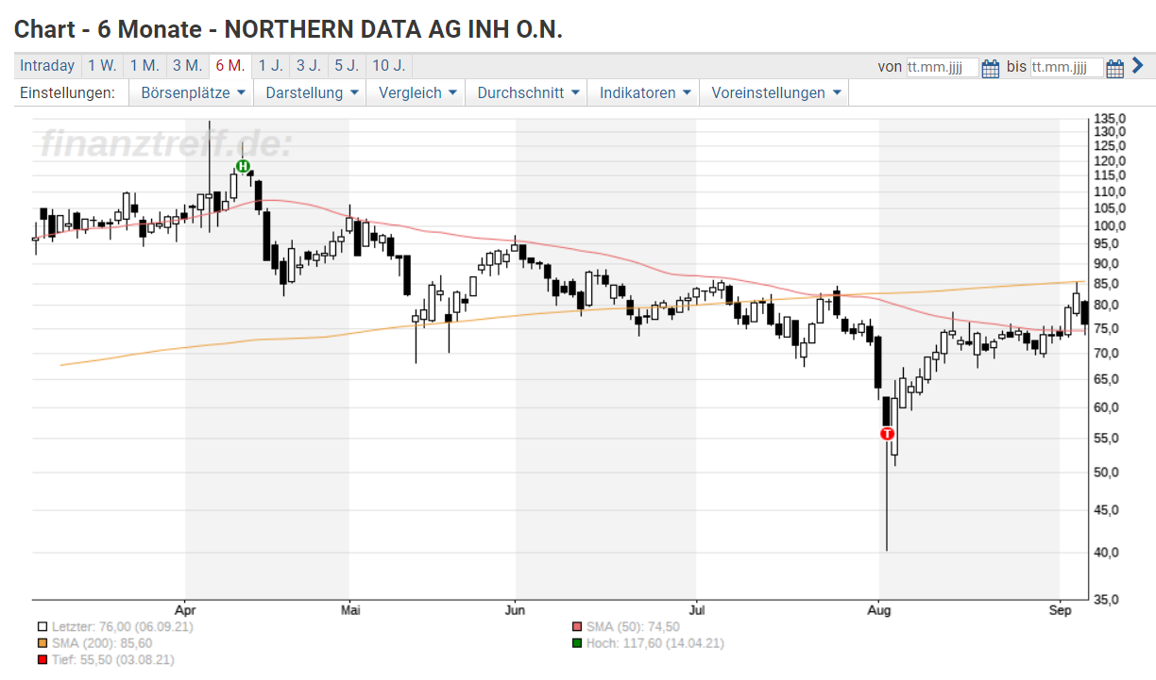
Task: Click the 'SMA (50): 74,50' legend text
Action: click(x=632, y=626)
